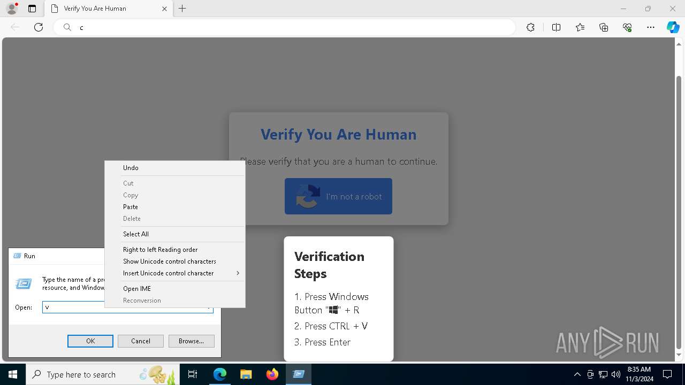Click the I'm not a robot button
685x385 pixels.
point(338,196)
